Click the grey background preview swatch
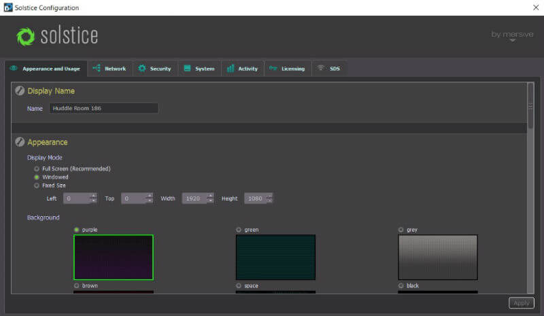This screenshot has width=544, height=316. (438, 258)
